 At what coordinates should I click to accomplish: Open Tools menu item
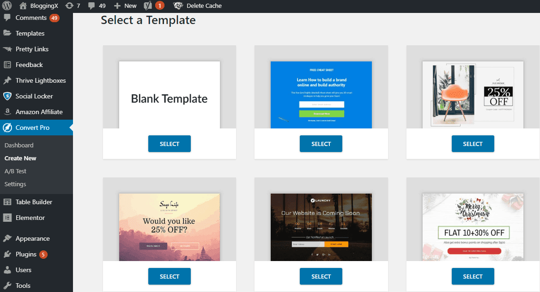pos(23,286)
